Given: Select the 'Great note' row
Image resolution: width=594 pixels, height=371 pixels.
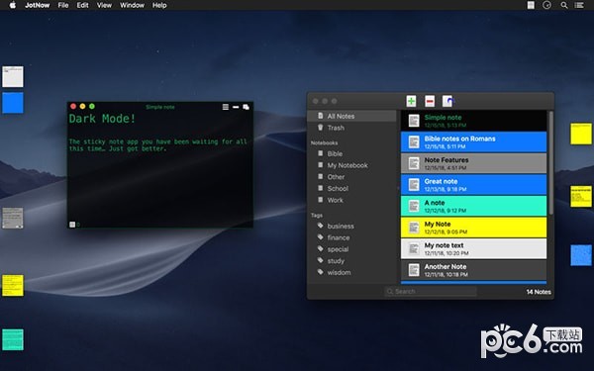Looking at the screenshot, I should 473,185.
